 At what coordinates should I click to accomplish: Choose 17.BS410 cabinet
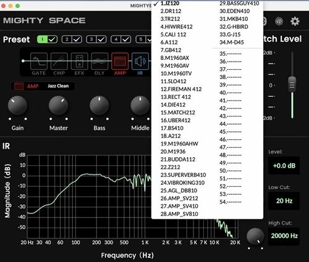point(172,128)
